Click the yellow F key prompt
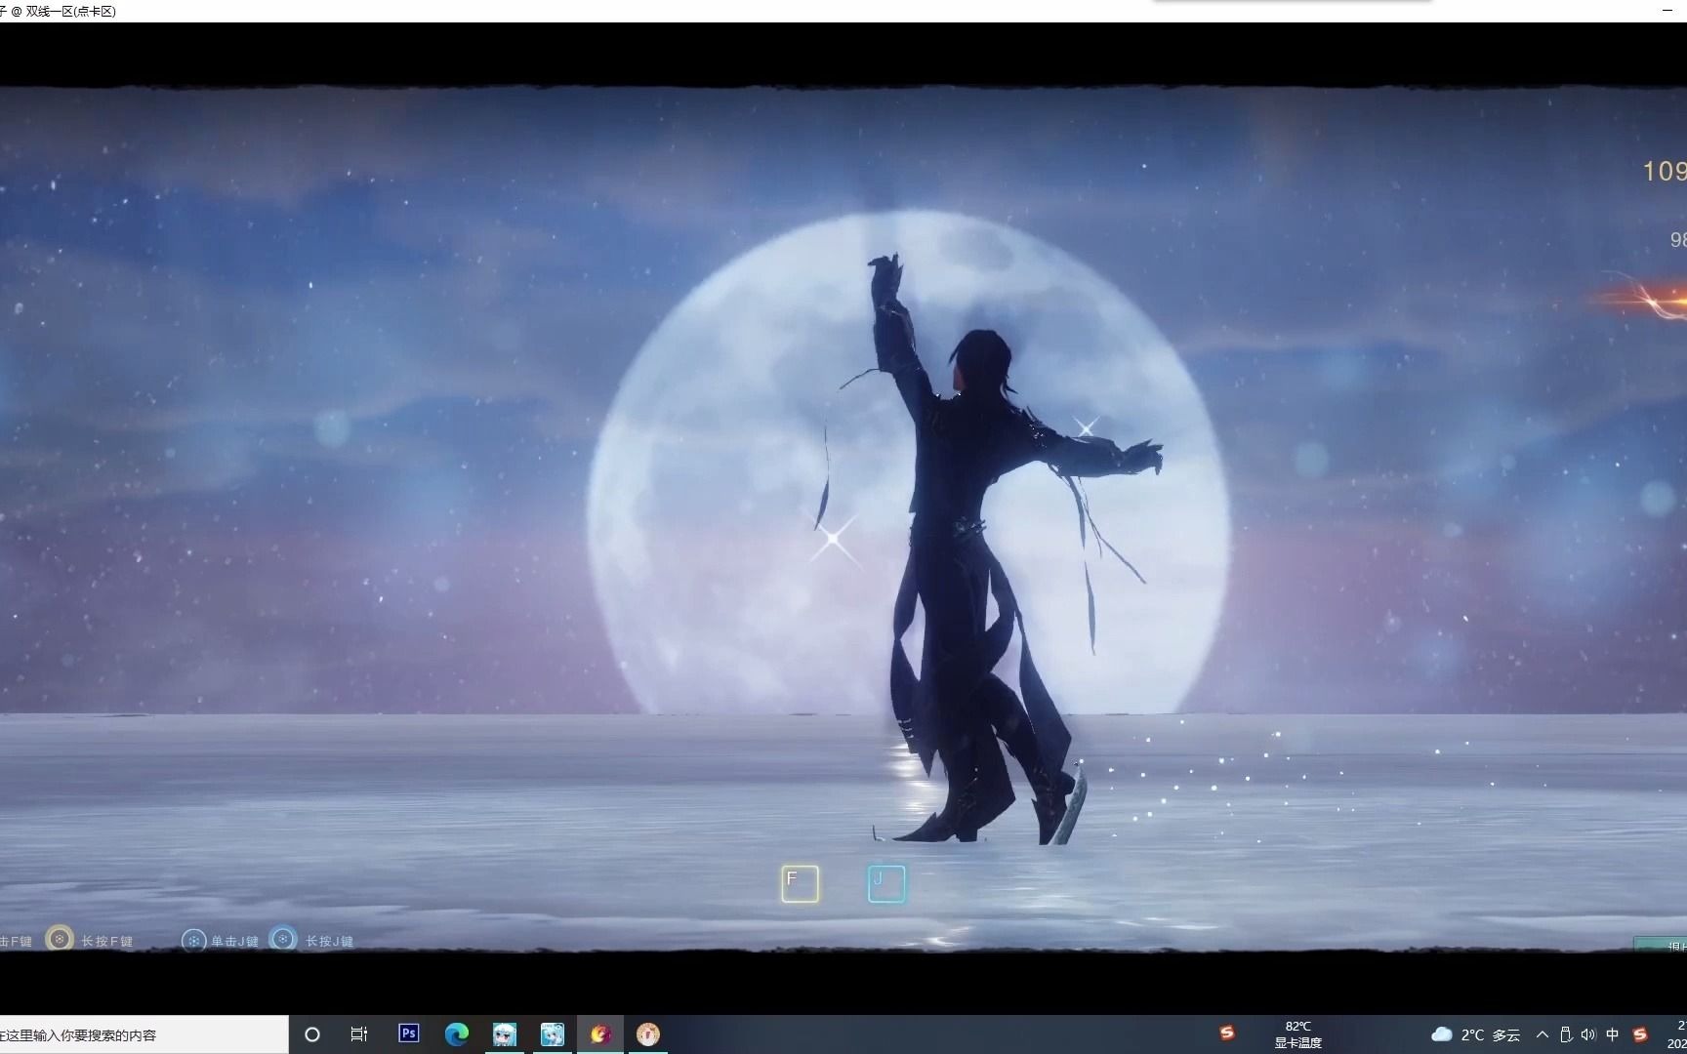 [x=800, y=883]
